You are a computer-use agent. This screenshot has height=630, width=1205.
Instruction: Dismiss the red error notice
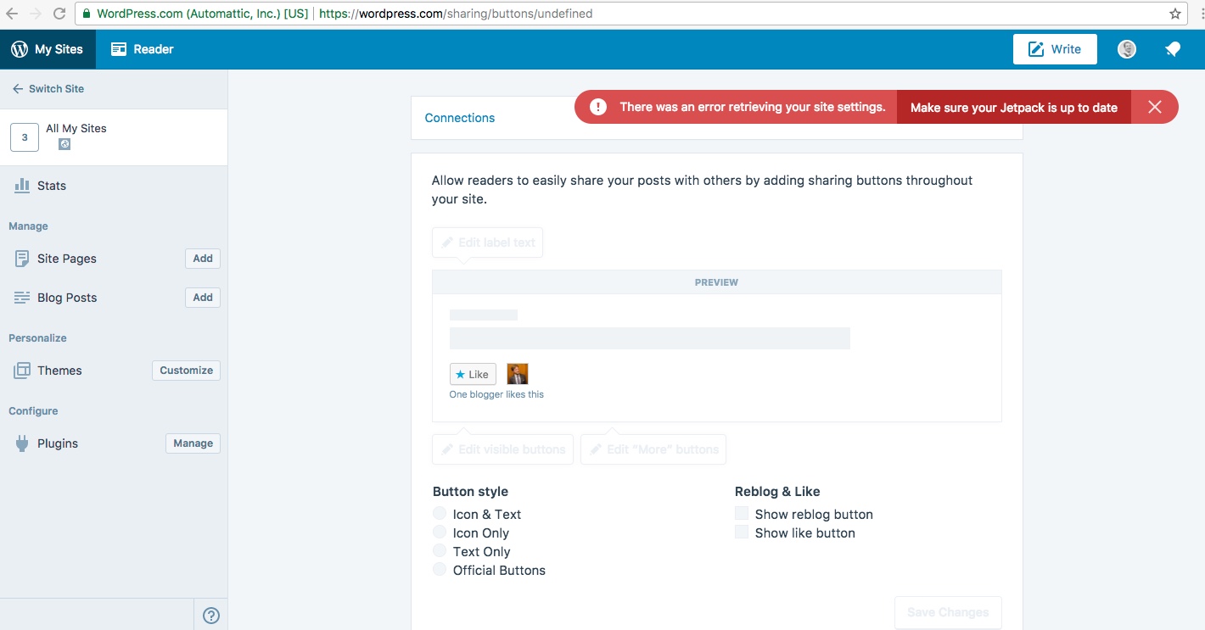tap(1154, 107)
